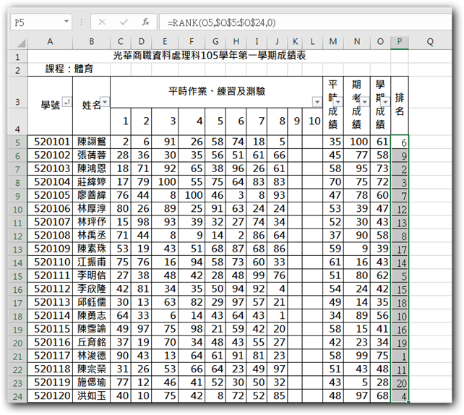Select column P header
The width and height of the screenshot is (464, 415).
(x=400, y=42)
